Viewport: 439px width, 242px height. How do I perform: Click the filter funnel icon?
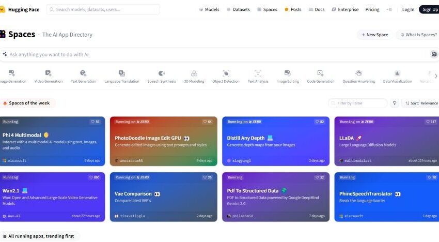tap(395, 103)
